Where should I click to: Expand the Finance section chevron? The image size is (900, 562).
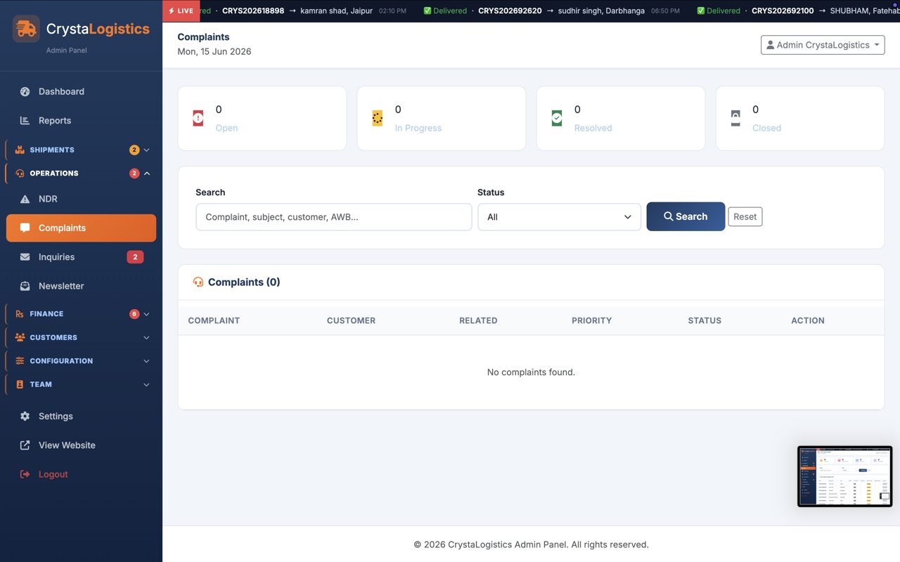tap(147, 314)
